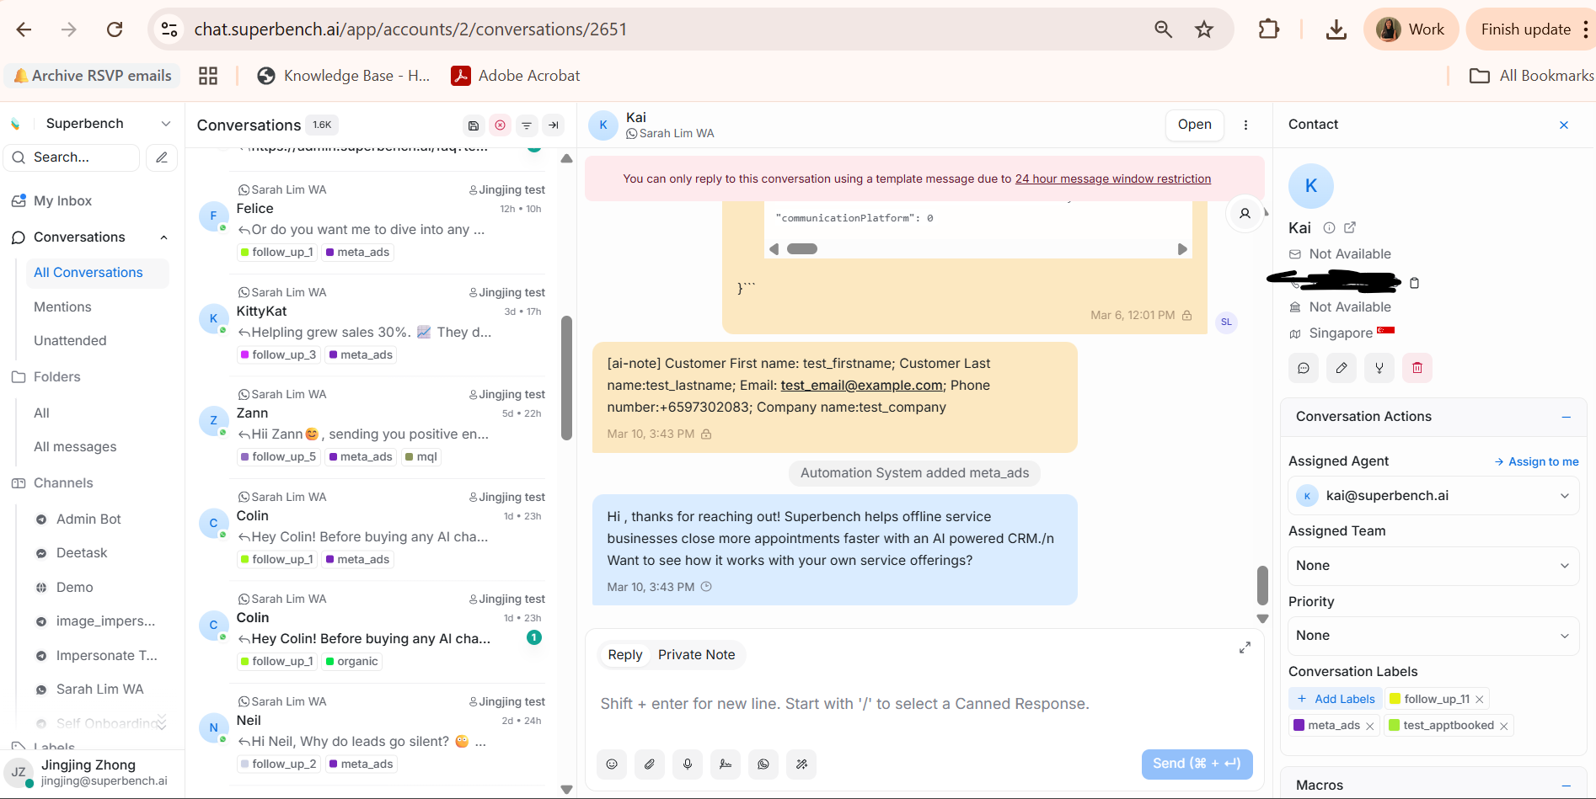The width and height of the screenshot is (1596, 799).
Task: Expand the reply editor with the arrows icon
Action: (x=1245, y=647)
